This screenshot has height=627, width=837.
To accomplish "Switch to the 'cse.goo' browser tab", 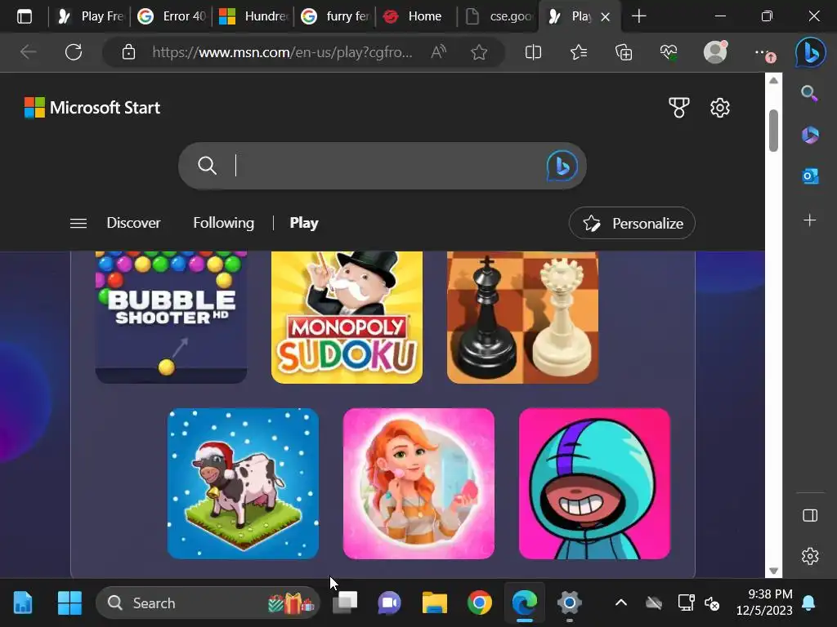I will point(498,16).
